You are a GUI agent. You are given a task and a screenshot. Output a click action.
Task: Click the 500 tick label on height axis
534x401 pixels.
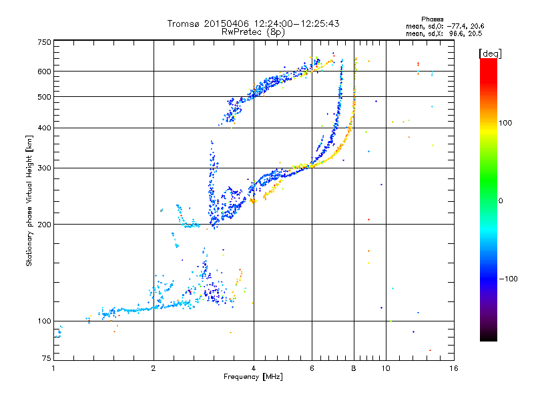pyautogui.click(x=44, y=97)
